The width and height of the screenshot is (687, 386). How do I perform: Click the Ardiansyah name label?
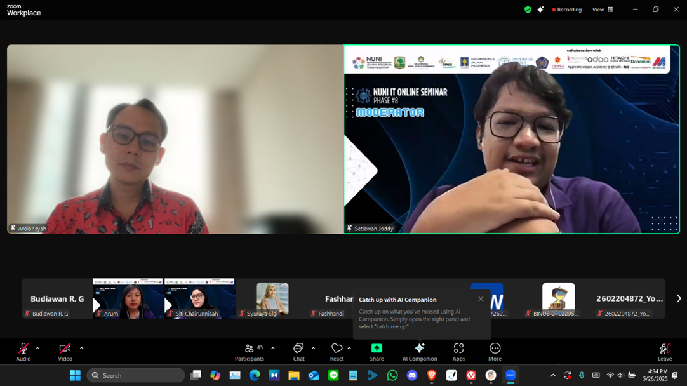[32, 229]
